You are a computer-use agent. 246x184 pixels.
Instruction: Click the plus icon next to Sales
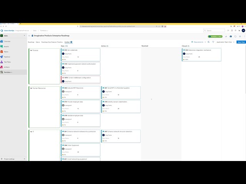click(x=24, y=36)
